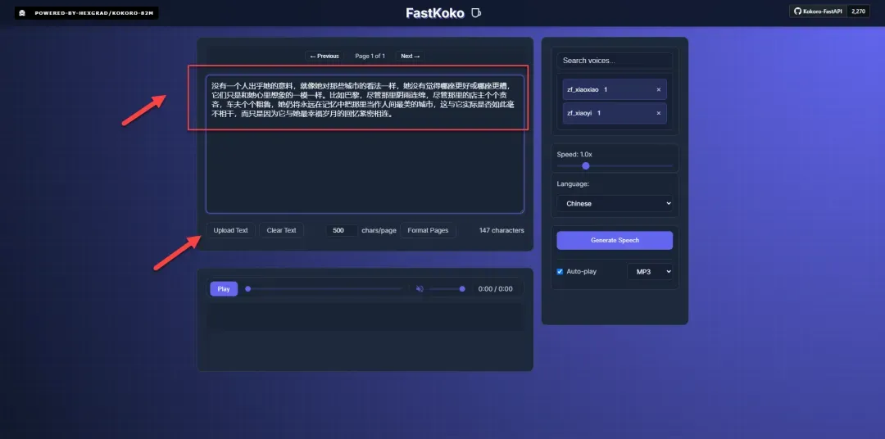The height and width of the screenshot is (439, 885).
Task: Toggle the Auto-play checkbox
Action: click(560, 271)
